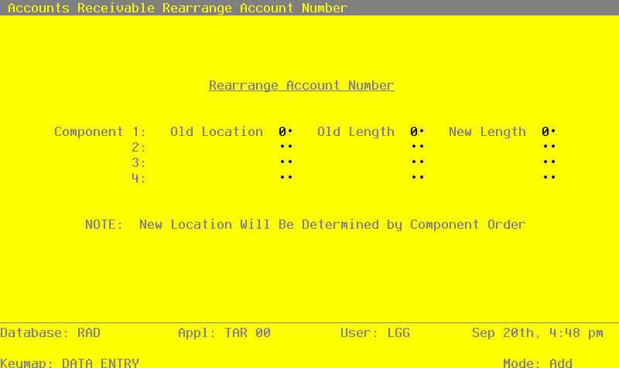Viewport: 619px width, 368px height.
Task: Focus Component 3 Old Location field
Action: click(286, 162)
